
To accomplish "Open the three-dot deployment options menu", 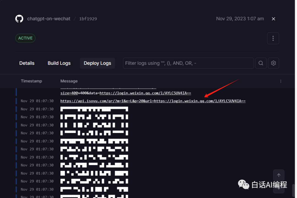I will click(273, 38).
